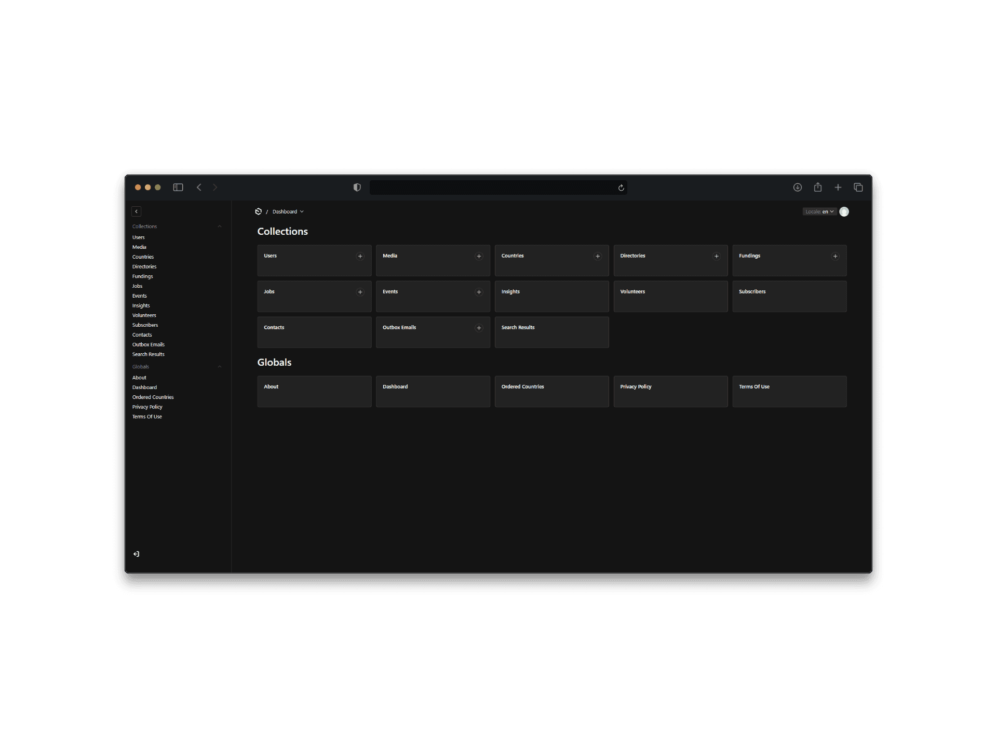The image size is (997, 748).
Task: Open the Locale en dropdown
Action: point(819,211)
